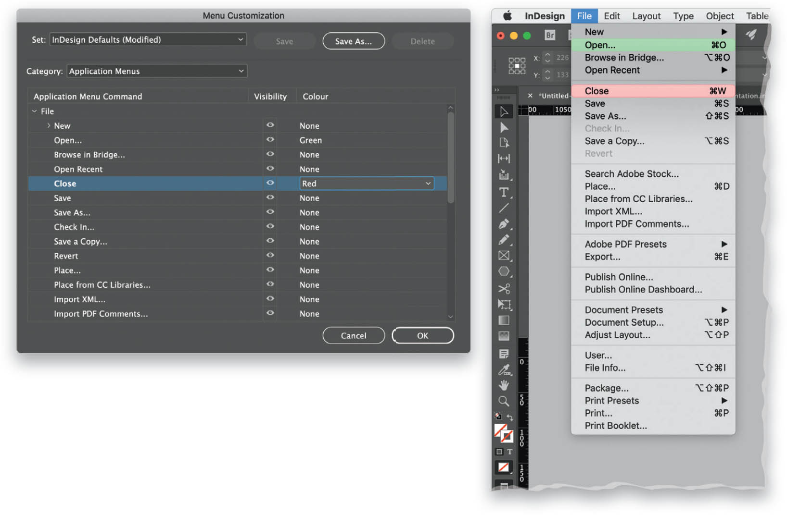The height and width of the screenshot is (515, 787).
Task: Click the Cancel button
Action: 354,335
